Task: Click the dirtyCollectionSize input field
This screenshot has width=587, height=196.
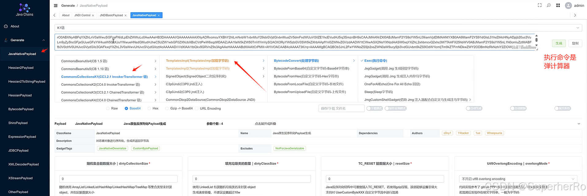Action: [x=118, y=179]
